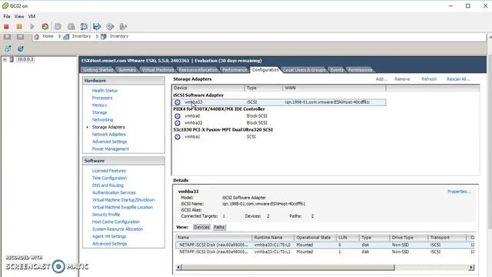This screenshot has width=492, height=277.
Task: Switch to the Virtual Machines tab
Action: 158,70
